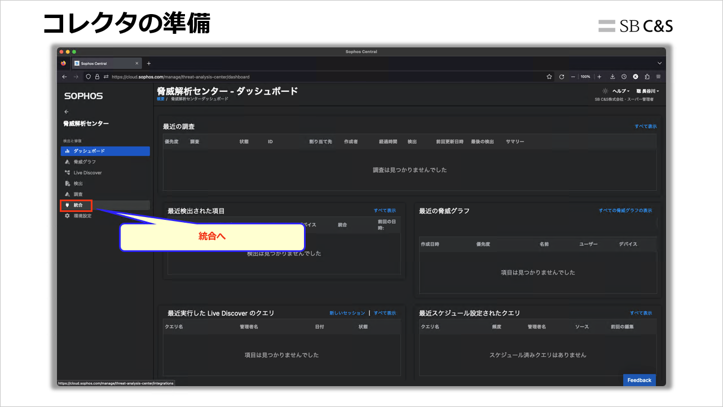Toggle the light/dark theme sun icon
Image resolution: width=723 pixels, height=407 pixels.
coord(605,91)
